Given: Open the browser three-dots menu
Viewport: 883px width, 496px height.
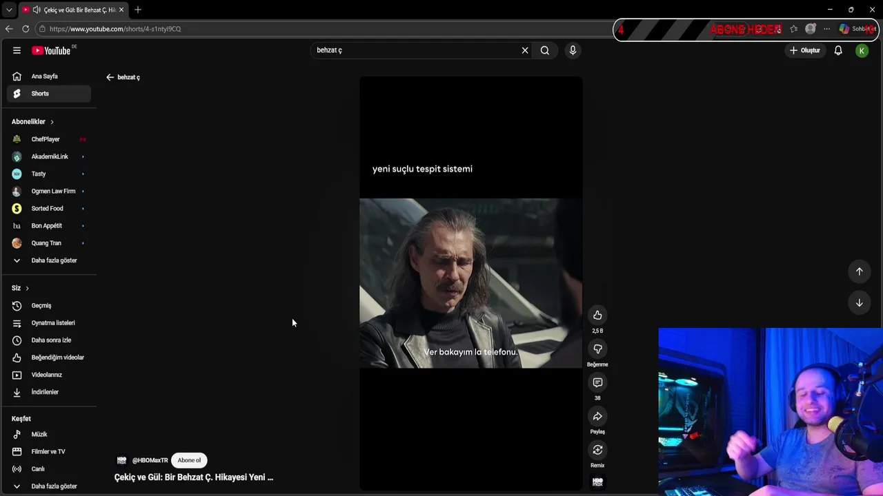Looking at the screenshot, I should tap(826, 29).
